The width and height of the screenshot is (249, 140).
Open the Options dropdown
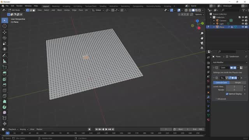click(200, 14)
